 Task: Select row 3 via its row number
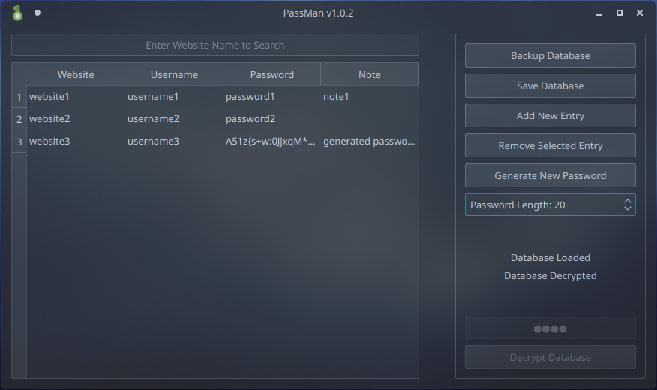coord(19,142)
